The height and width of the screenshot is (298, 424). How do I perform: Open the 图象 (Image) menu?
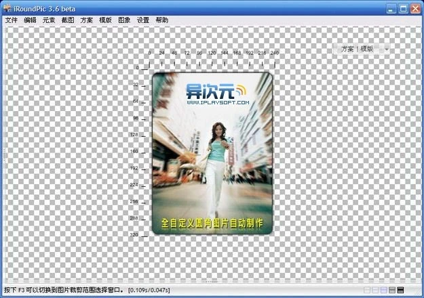click(x=124, y=20)
